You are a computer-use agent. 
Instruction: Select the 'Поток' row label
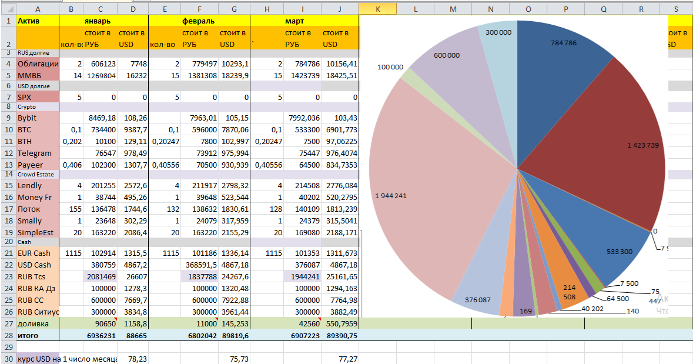(38, 209)
